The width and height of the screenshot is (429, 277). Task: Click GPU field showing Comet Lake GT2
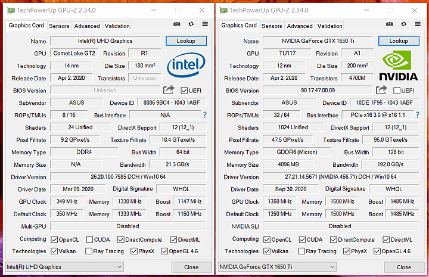74,53
